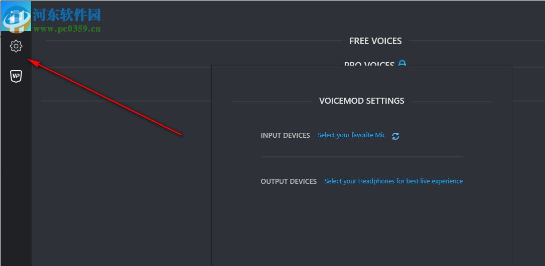Click the empty sidebar area below VP icon

[x=16, y=175]
